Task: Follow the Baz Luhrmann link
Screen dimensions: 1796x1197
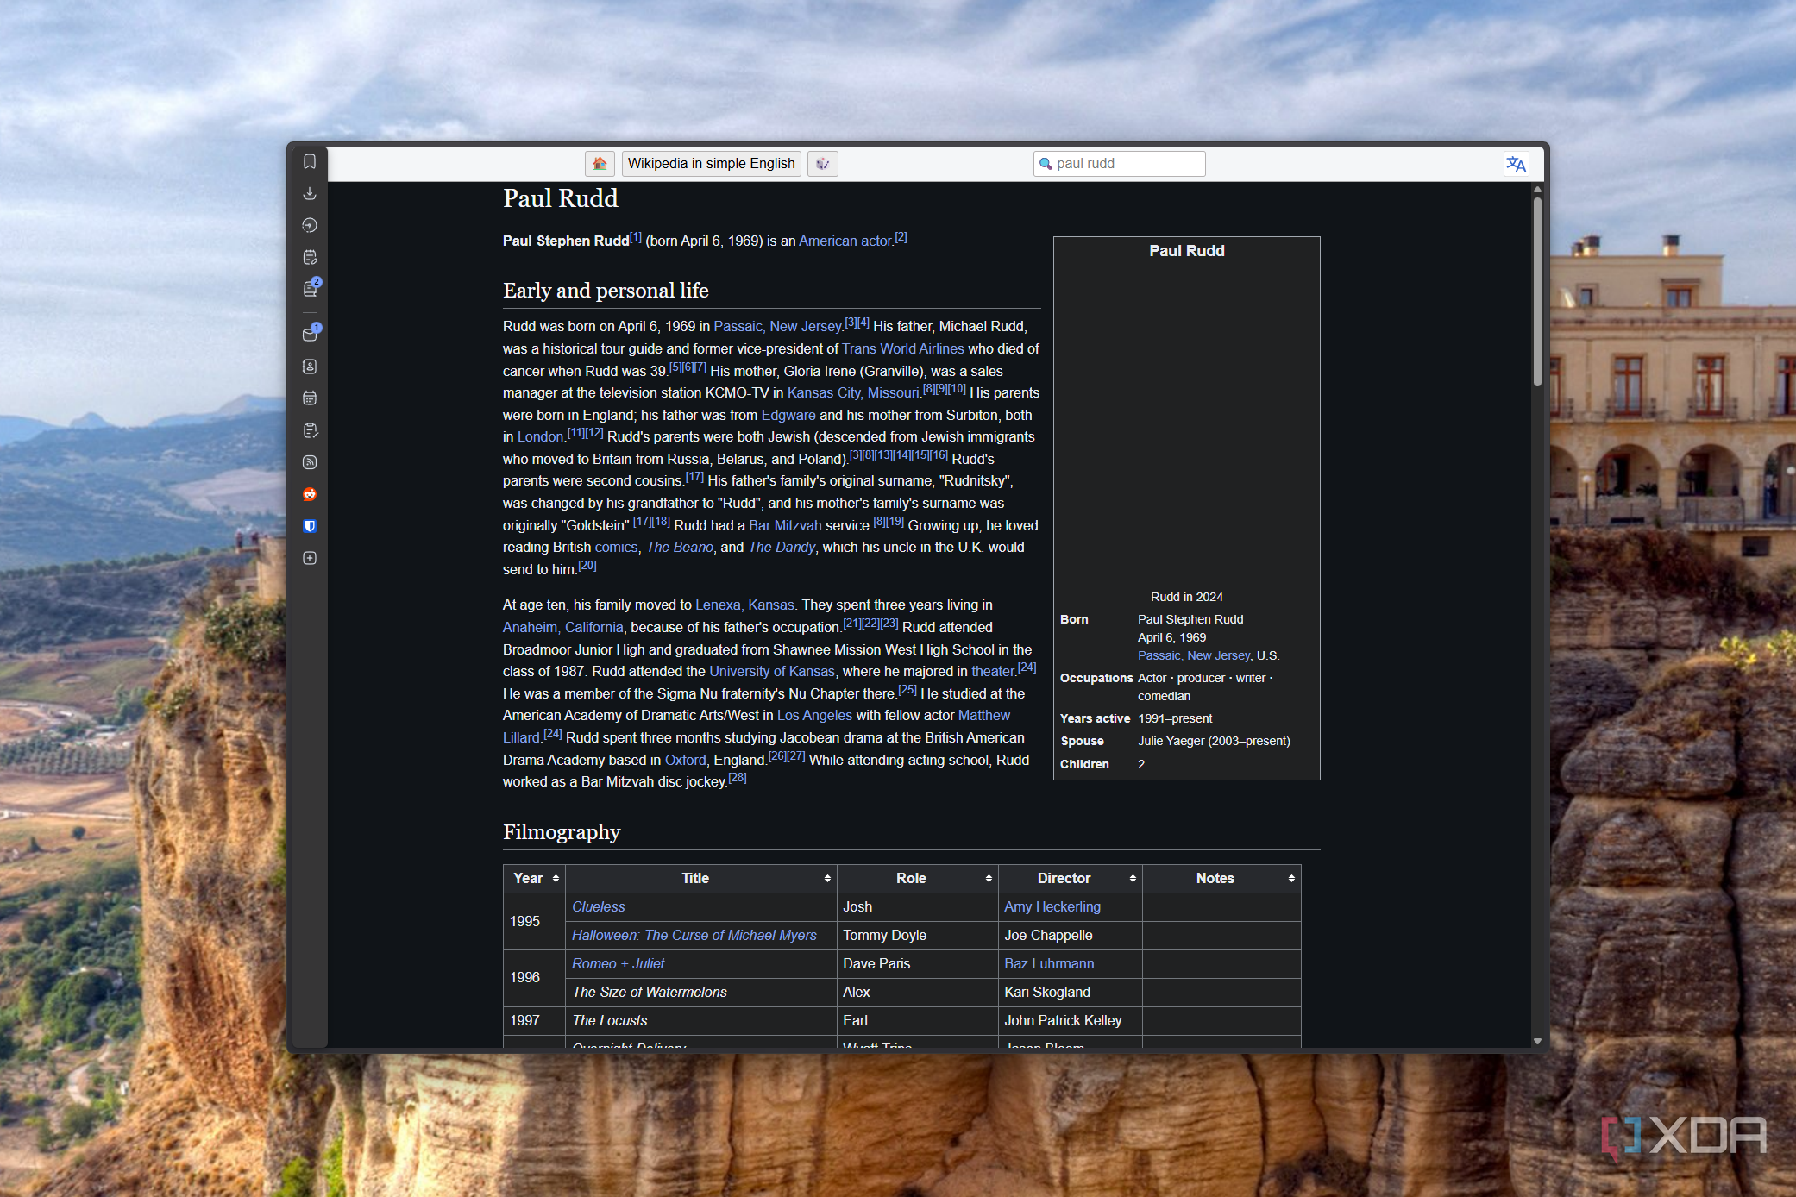Action: 1048,963
